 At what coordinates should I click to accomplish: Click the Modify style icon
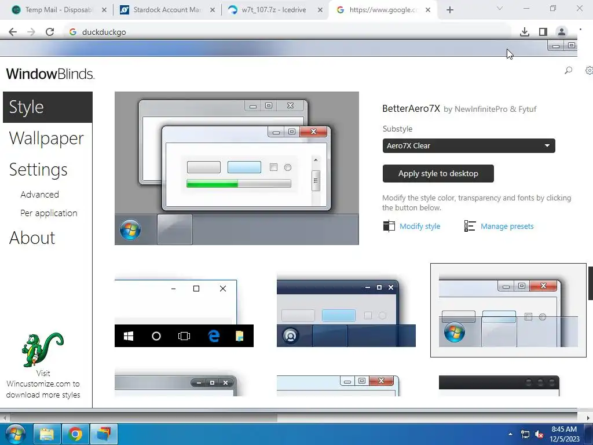point(389,226)
